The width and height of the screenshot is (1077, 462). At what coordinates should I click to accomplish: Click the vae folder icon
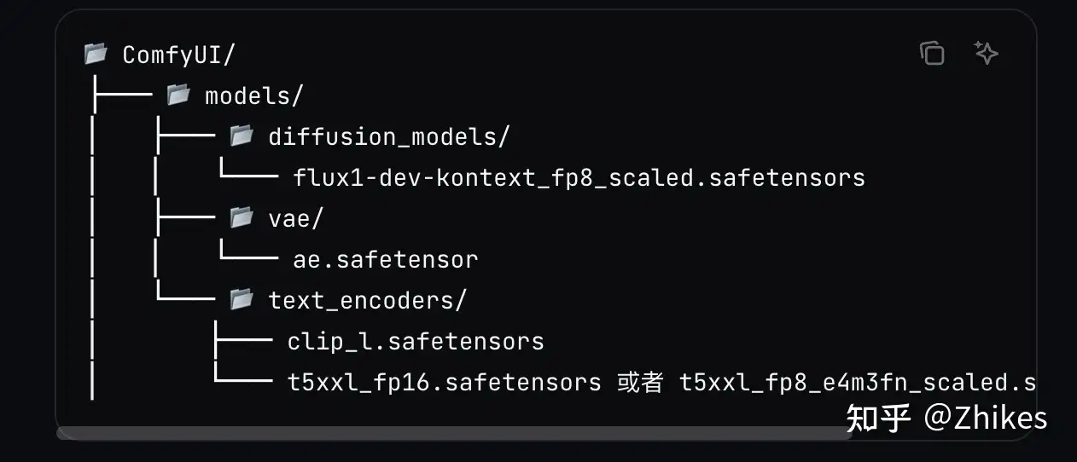pyautogui.click(x=242, y=217)
